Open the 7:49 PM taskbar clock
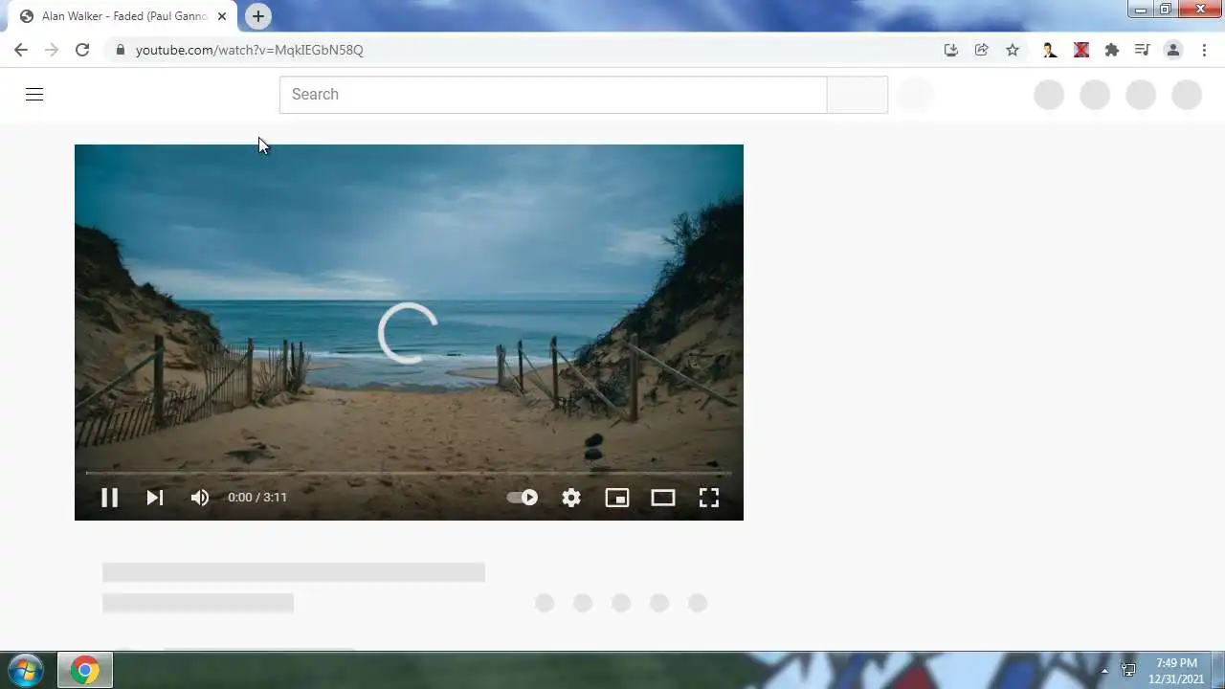This screenshot has width=1225, height=689. [1176, 671]
